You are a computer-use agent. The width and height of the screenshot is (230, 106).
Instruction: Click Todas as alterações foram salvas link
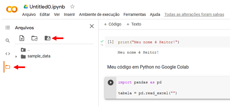pos(194,15)
